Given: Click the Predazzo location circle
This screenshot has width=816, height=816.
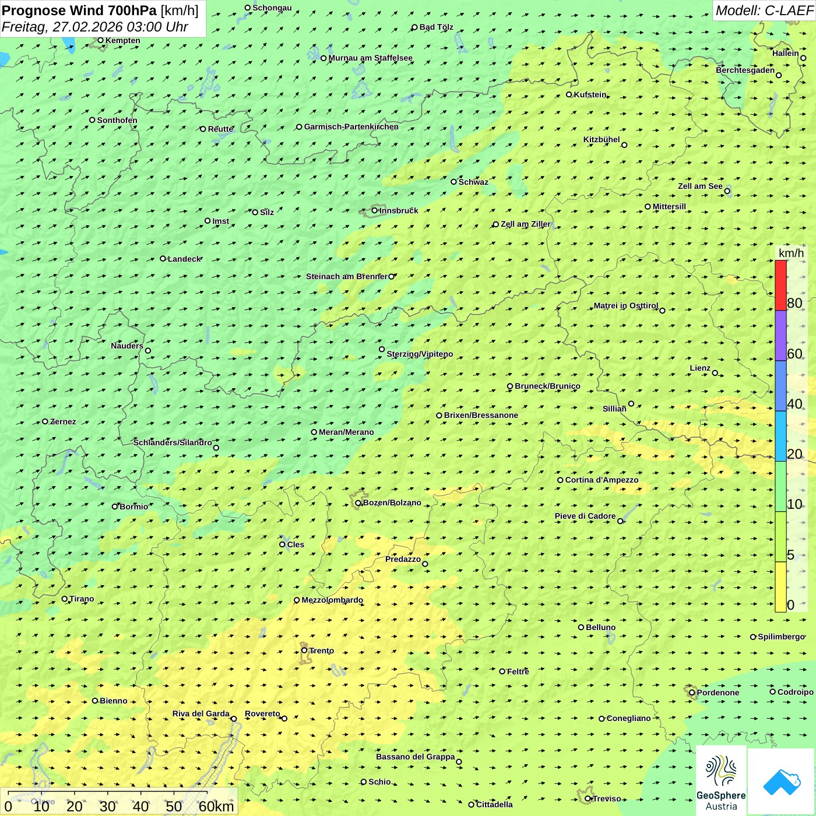Looking at the screenshot, I should tap(425, 564).
